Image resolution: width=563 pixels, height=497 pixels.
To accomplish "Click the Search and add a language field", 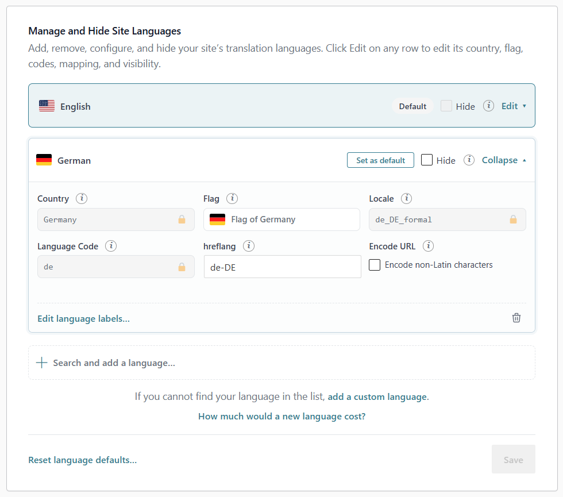I will 281,363.
